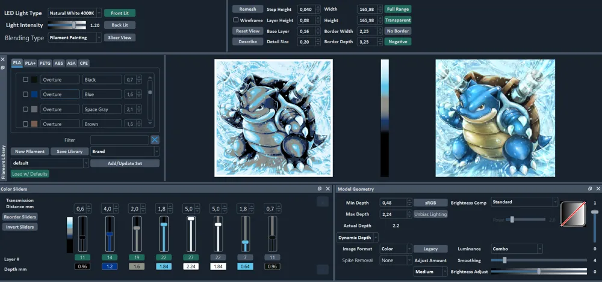Tick the Overture Space Gray checkbox

25,109
